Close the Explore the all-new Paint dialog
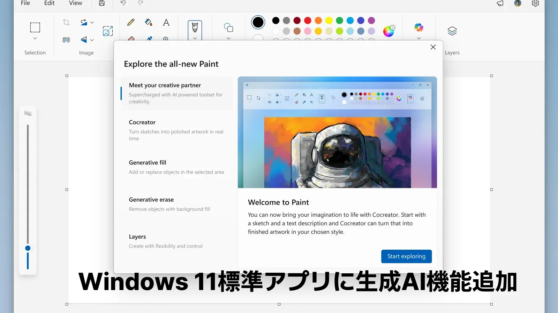Screen dimensions: 558x313 tap(433, 47)
